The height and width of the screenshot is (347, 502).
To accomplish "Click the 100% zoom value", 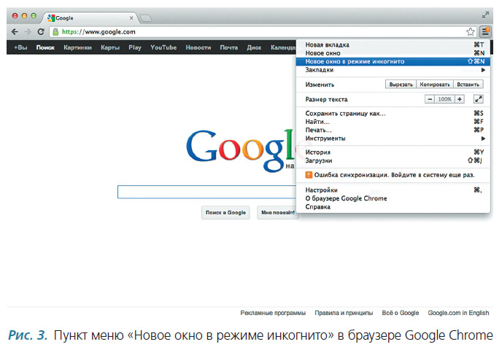I will 444,99.
